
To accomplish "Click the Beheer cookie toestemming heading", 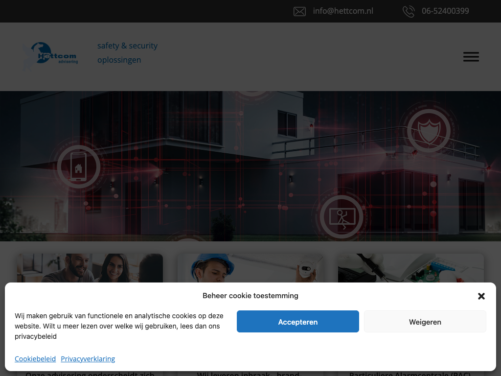I will [250, 296].
